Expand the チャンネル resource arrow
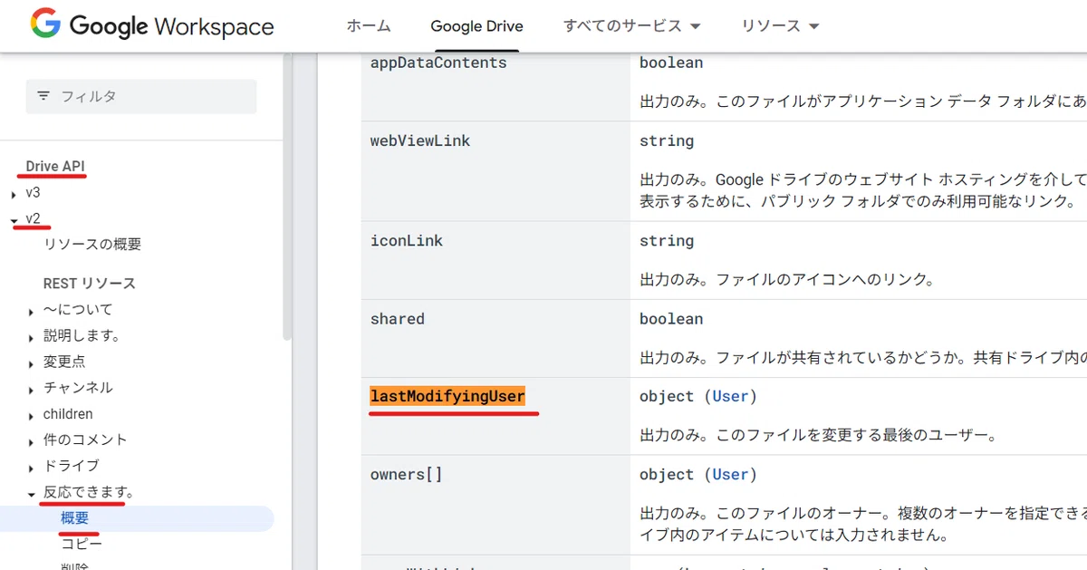This screenshot has height=570, width=1087. click(x=32, y=390)
